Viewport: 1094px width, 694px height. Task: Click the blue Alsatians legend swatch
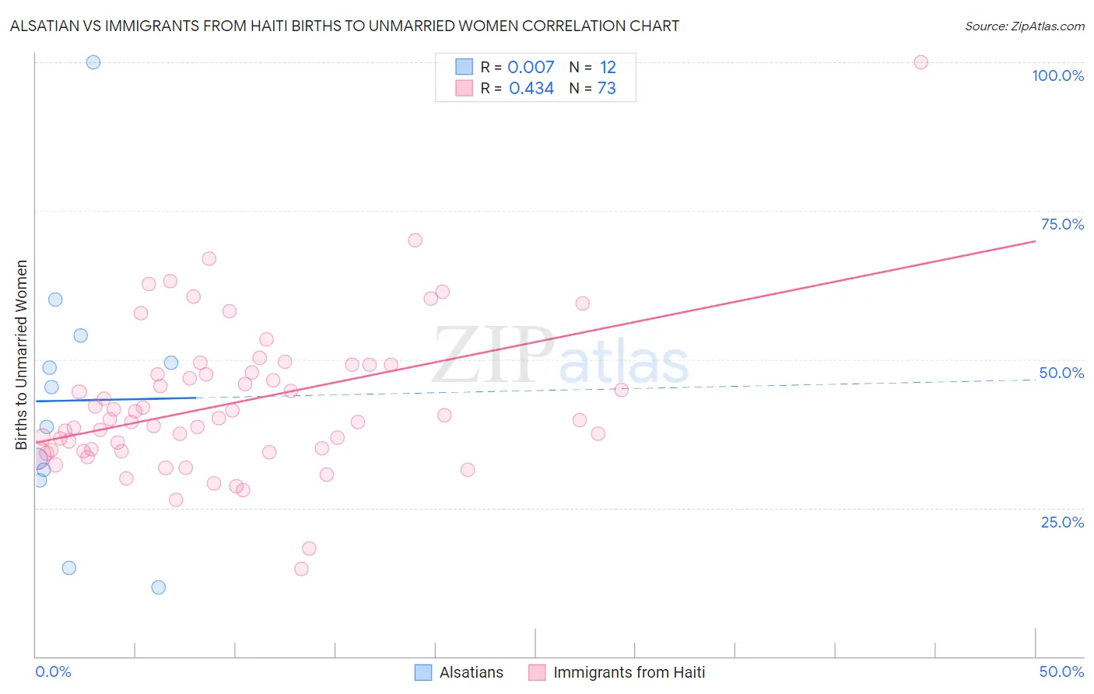(423, 672)
